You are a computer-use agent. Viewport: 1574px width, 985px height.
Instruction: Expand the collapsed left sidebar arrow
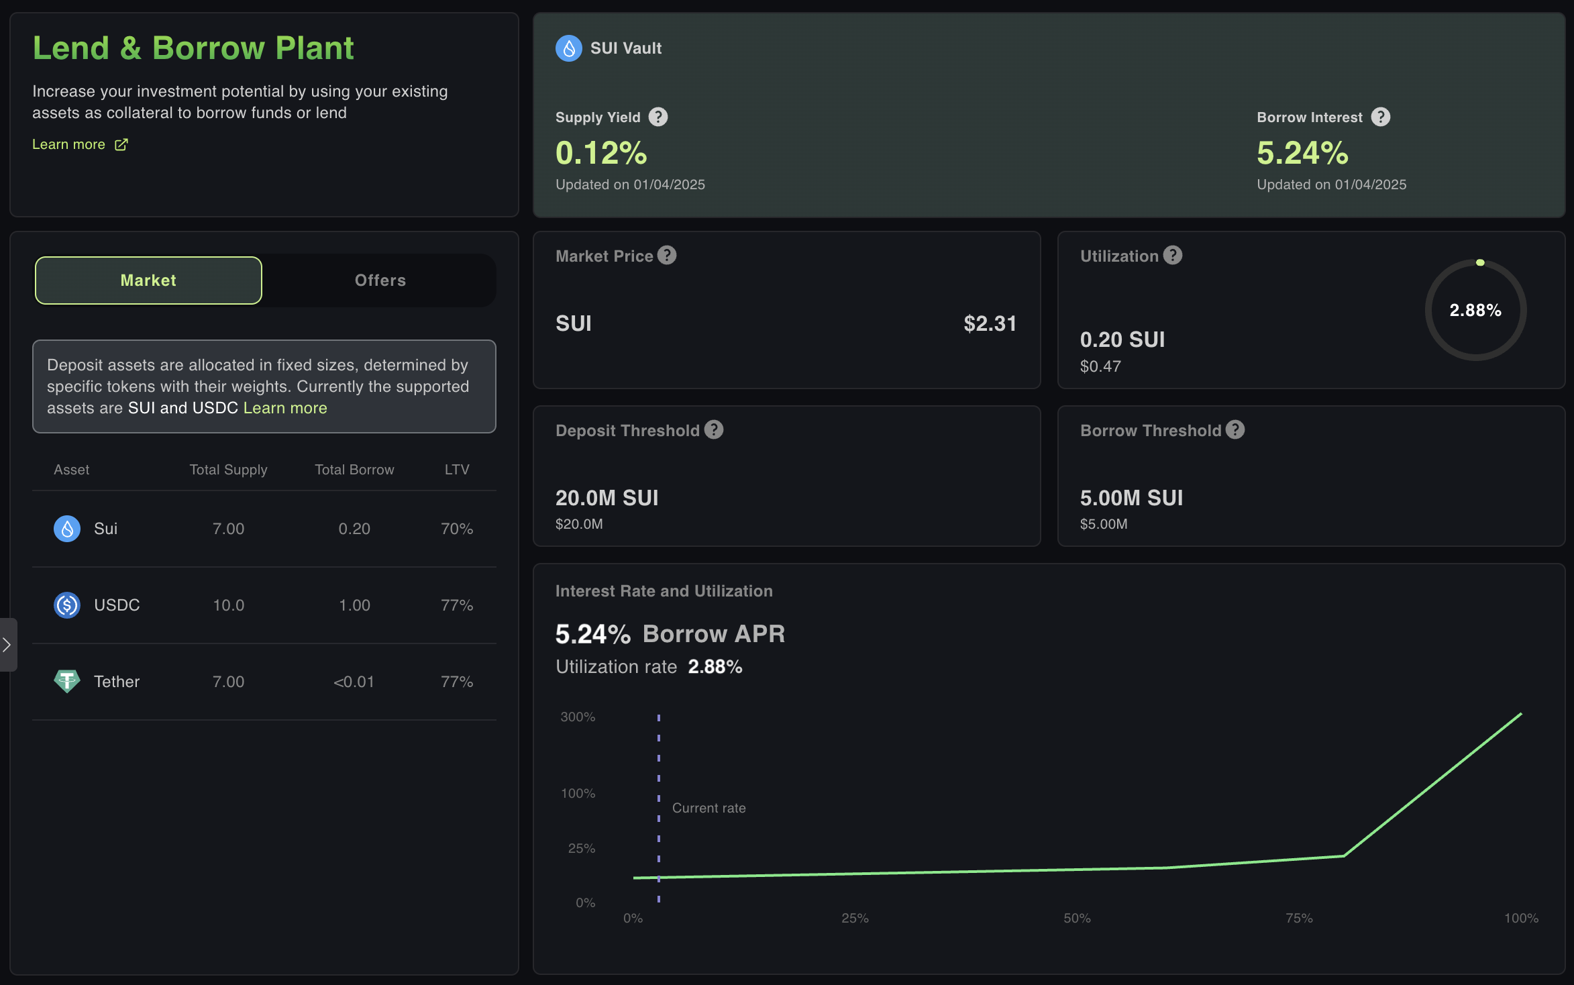point(7,645)
